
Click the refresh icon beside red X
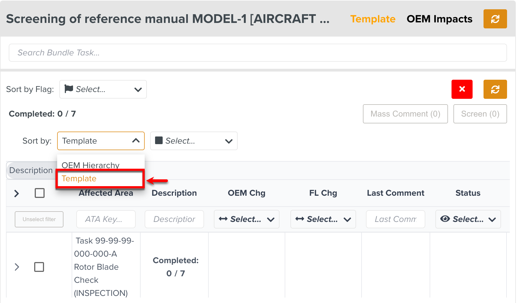pos(495,89)
